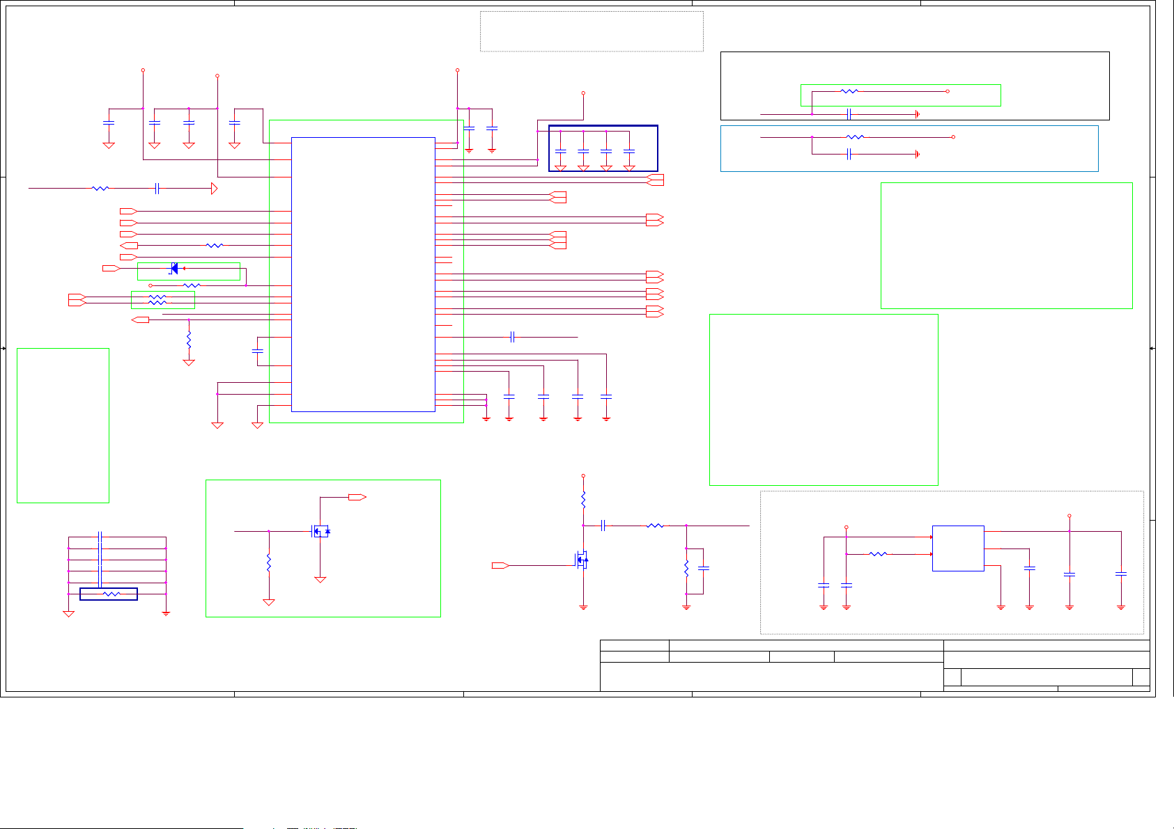The height and width of the screenshot is (829, 1174).
Task: Click the capacitor in the cyan-bordered box
Action: pyautogui.click(x=849, y=154)
